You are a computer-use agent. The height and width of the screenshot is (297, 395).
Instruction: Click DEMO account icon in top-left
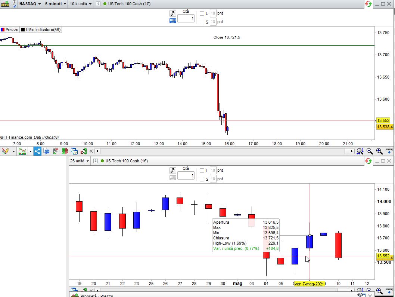[x=5, y=4]
